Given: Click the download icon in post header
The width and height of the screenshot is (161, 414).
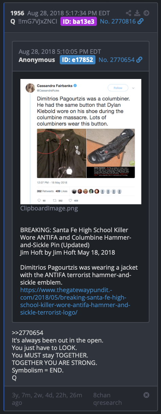Looking at the screenshot, I should pyautogui.click(x=137, y=13).
